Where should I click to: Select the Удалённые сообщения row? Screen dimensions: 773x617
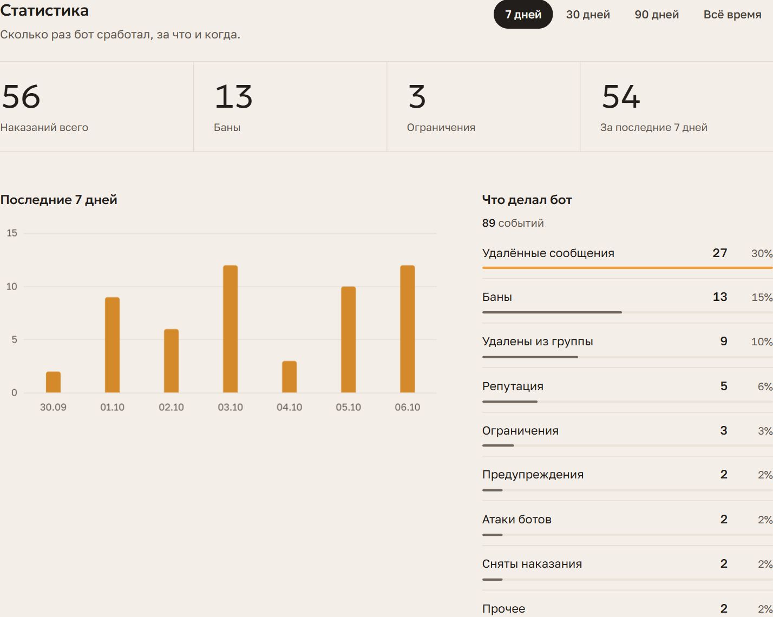pyautogui.click(x=627, y=257)
